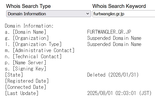Click the FURTWANGLER.GR.JP domain name value
The width and height of the screenshot is (155, 99).
[x=109, y=32]
